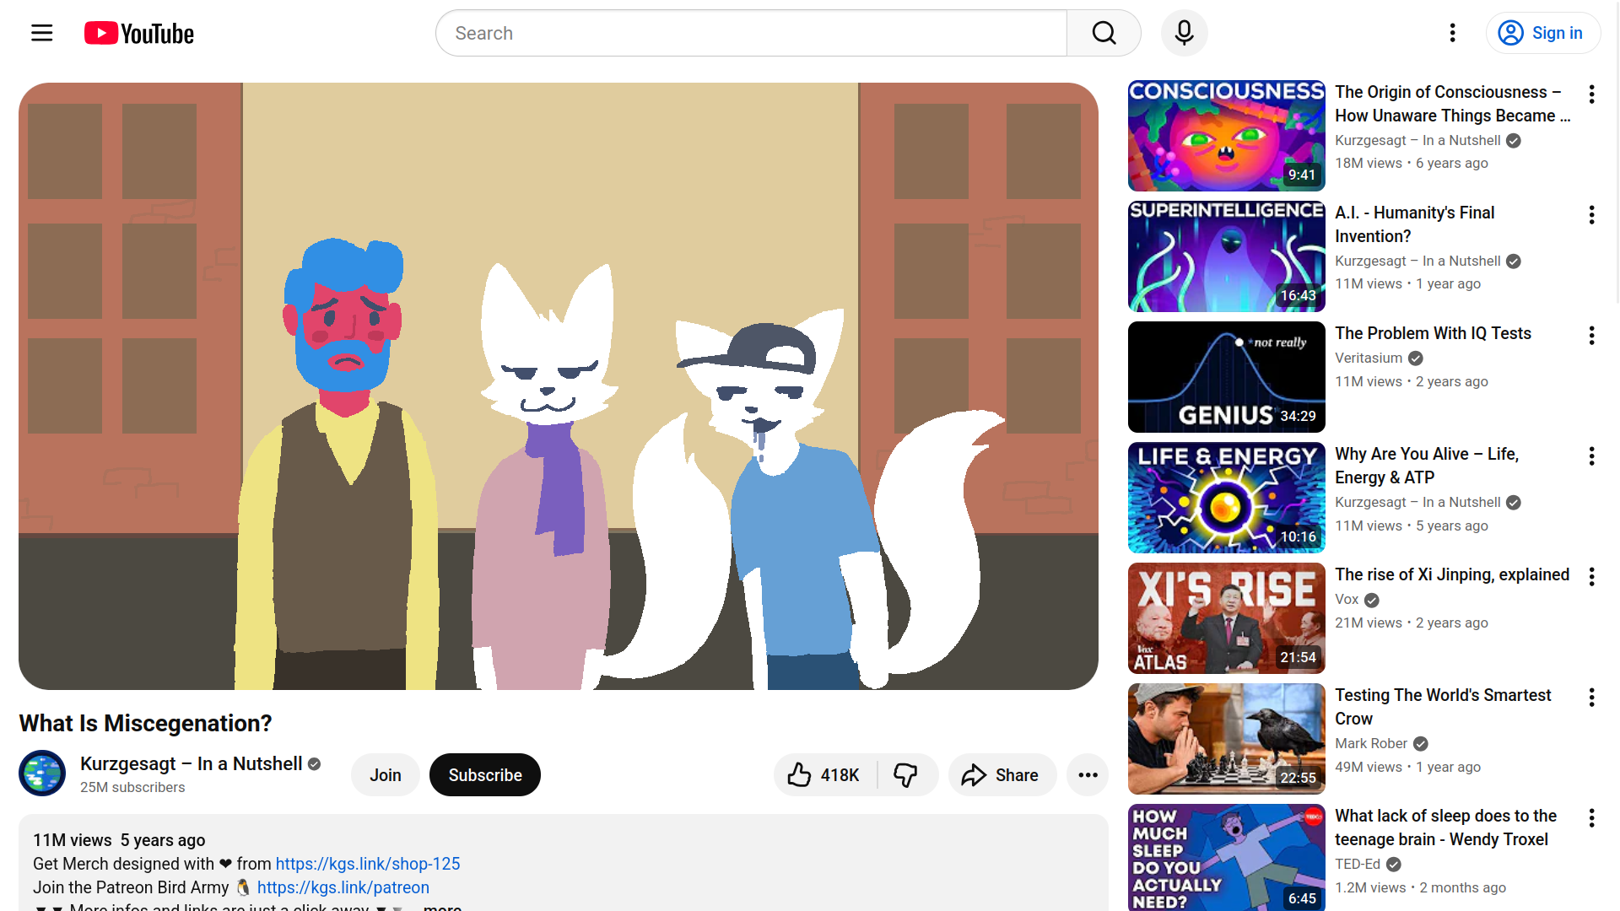
Task: Click the Join membership button
Action: 385,774
